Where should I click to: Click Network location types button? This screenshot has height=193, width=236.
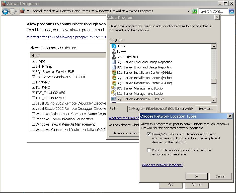coord(124,133)
